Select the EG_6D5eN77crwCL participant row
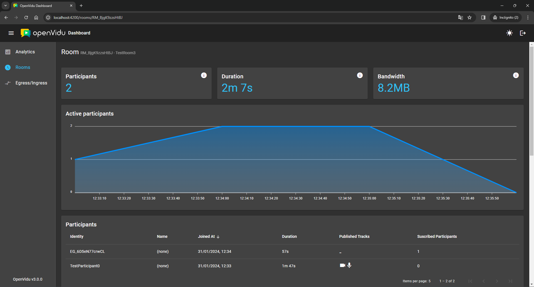 coord(87,251)
